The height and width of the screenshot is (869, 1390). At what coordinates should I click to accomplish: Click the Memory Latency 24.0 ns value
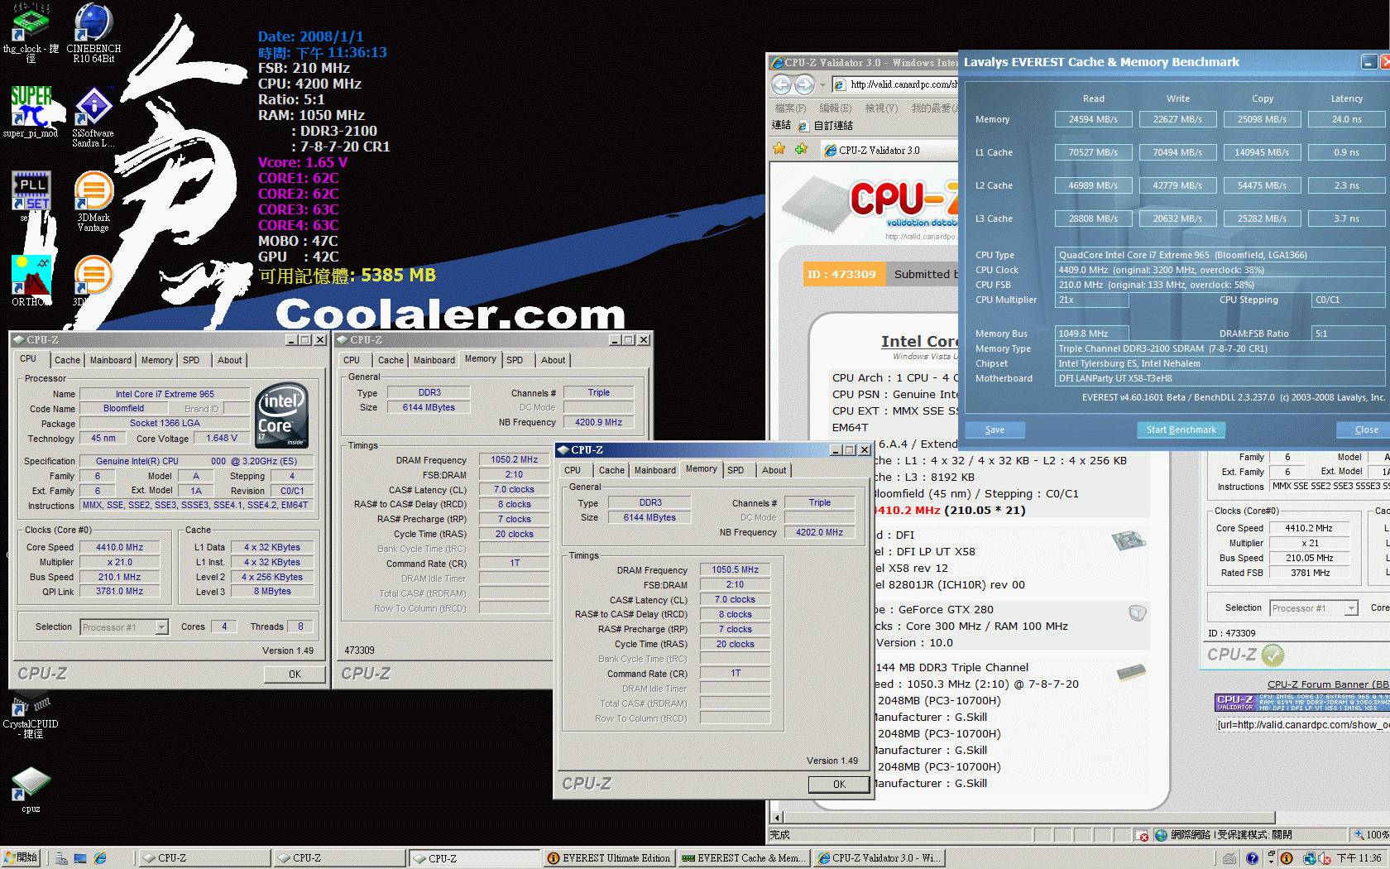pos(1345,119)
